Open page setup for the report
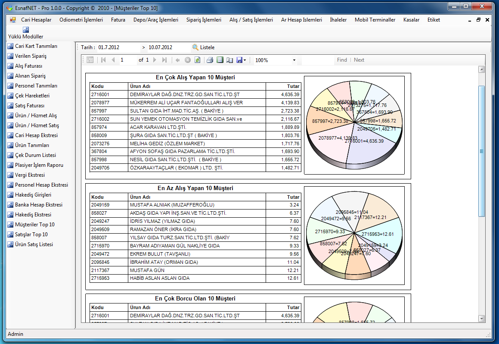This screenshot has width=499, height=344. tap(229, 60)
